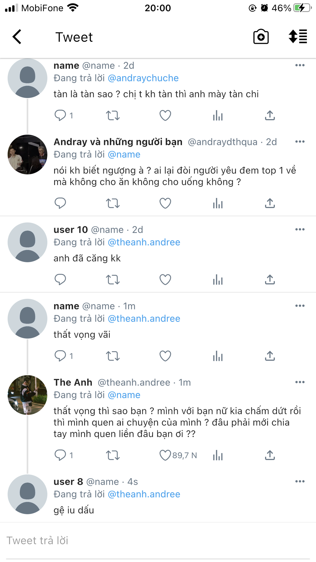Open @theanh.andree link in user 8's reply
Screen dimensions: 316x562
click(144, 494)
